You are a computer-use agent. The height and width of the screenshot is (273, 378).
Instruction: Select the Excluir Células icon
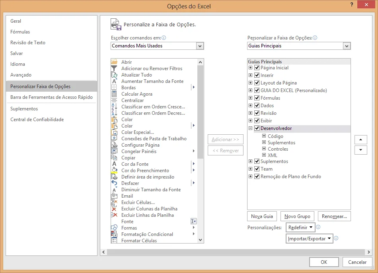tap(114, 202)
